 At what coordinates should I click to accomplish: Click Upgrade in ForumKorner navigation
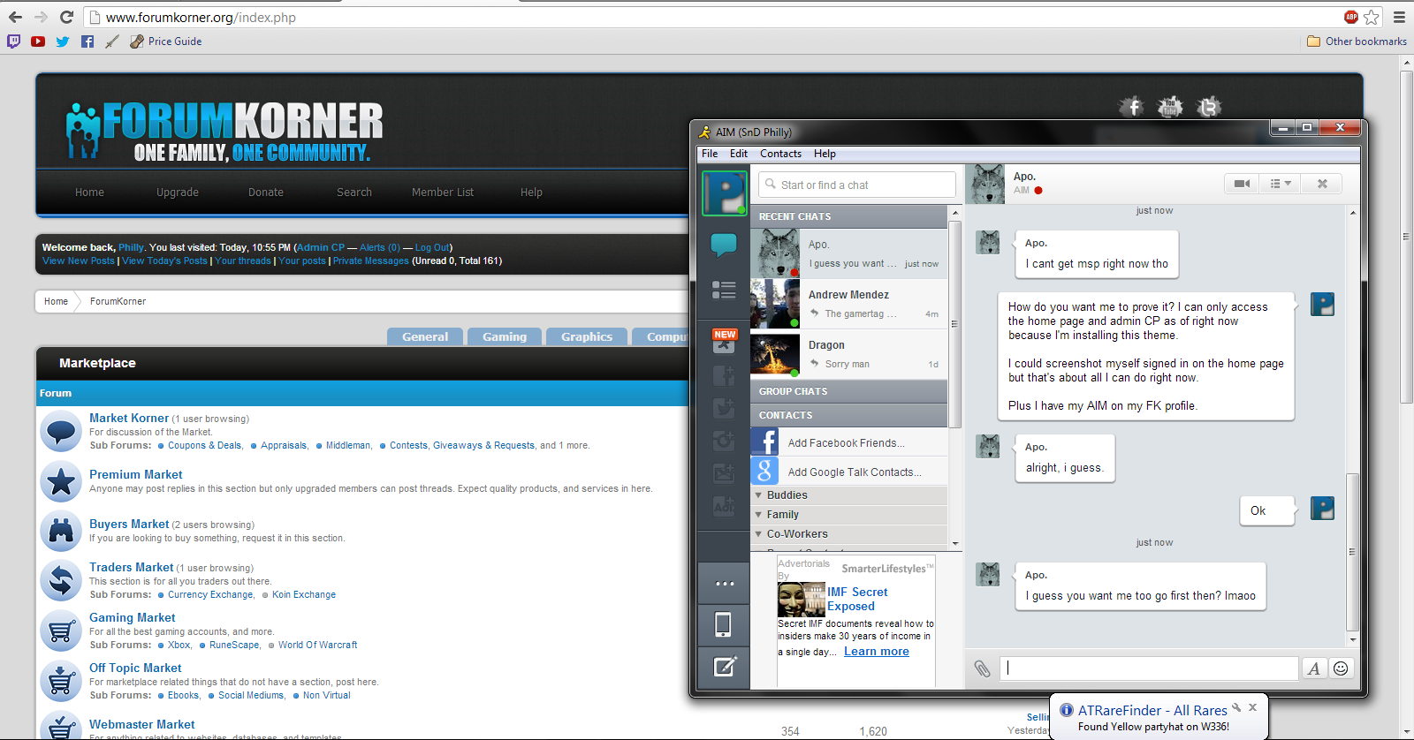pyautogui.click(x=178, y=192)
